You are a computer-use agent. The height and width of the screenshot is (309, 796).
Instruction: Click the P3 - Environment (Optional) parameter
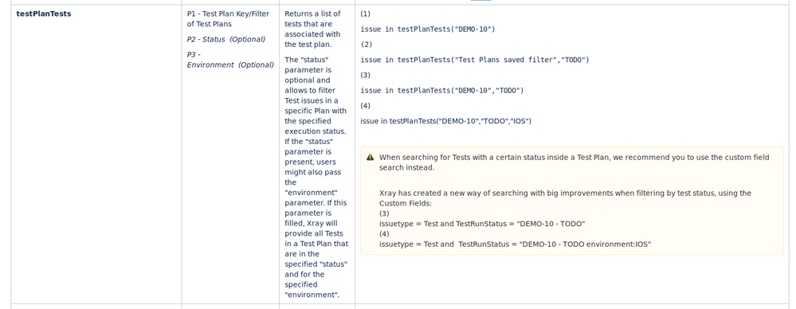230,60
